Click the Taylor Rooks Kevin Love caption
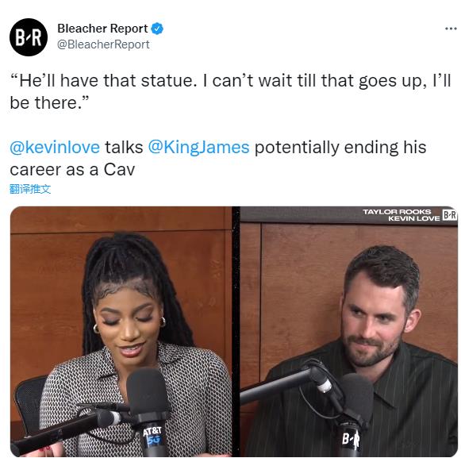 (x=401, y=215)
